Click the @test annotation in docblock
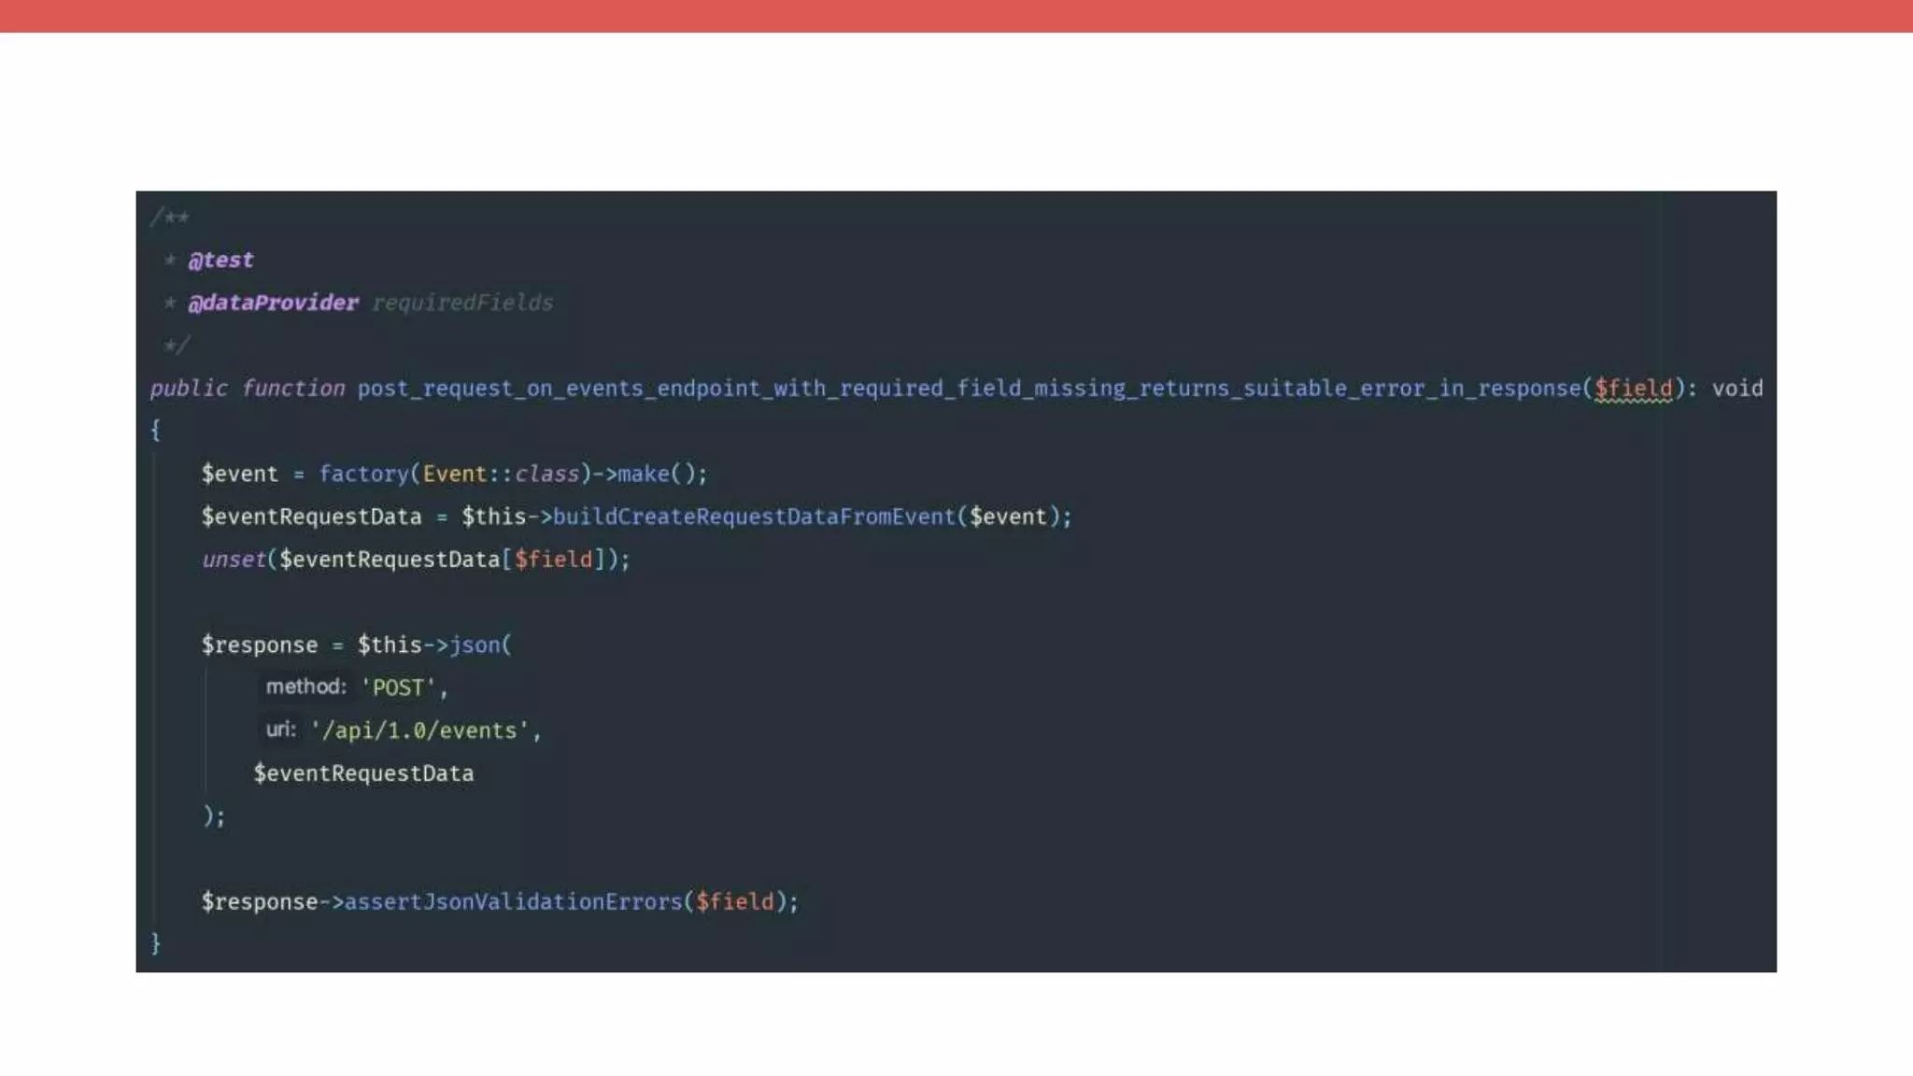The height and width of the screenshot is (1076, 1913). click(x=220, y=260)
